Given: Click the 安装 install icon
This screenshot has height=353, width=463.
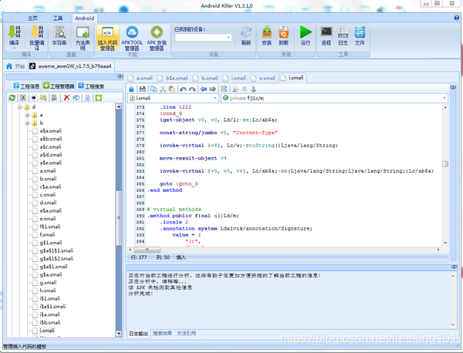Looking at the screenshot, I should [267, 32].
